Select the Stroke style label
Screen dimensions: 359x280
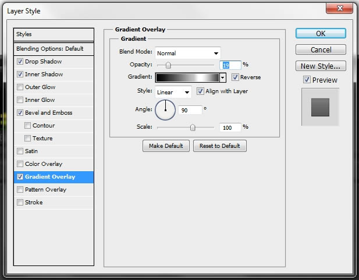pos(34,203)
